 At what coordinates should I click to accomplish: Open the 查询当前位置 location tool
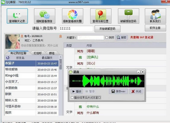pyautogui.click(x=101, y=16)
